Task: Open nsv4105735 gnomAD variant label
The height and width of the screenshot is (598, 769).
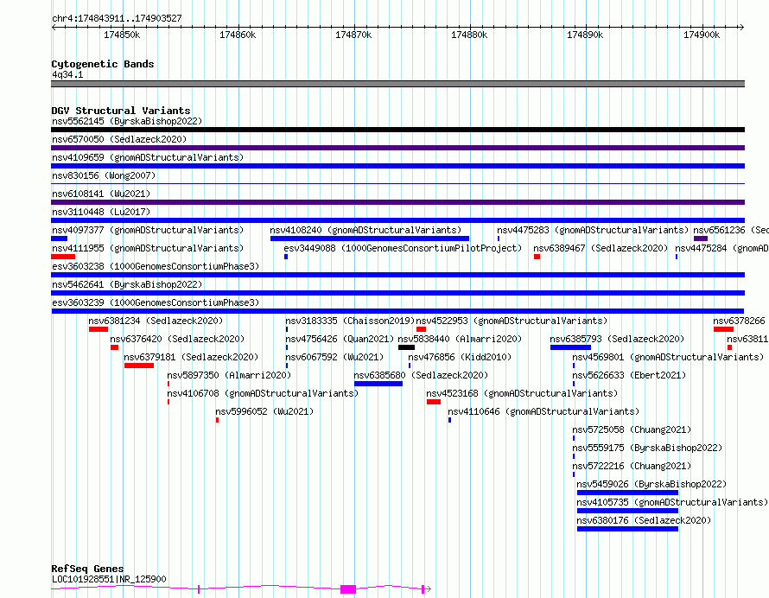Action: click(x=672, y=502)
